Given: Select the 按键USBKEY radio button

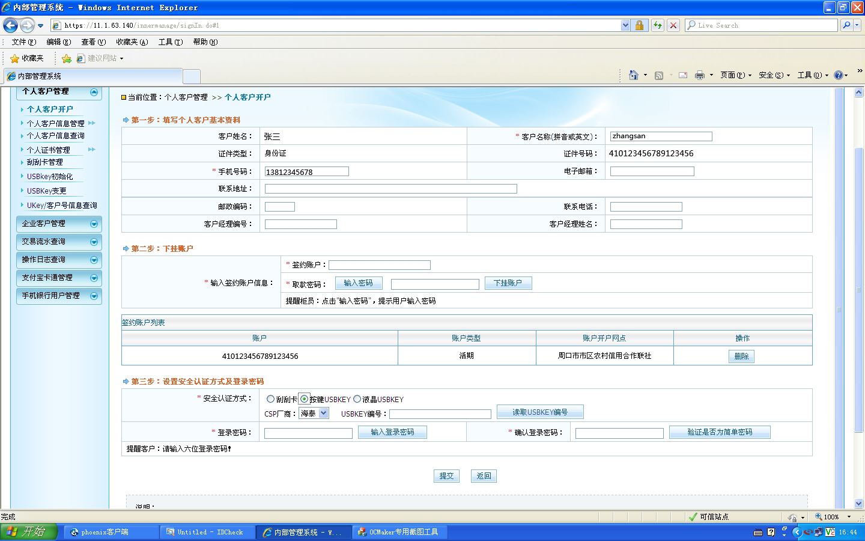Looking at the screenshot, I should pyautogui.click(x=305, y=399).
